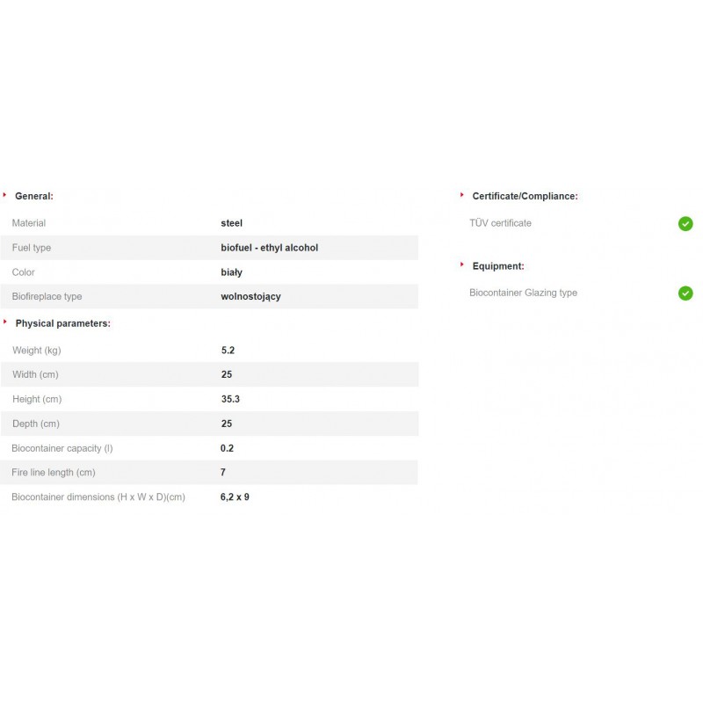Image resolution: width=703 pixels, height=703 pixels.
Task: Click the Material row label
Action: point(29,223)
